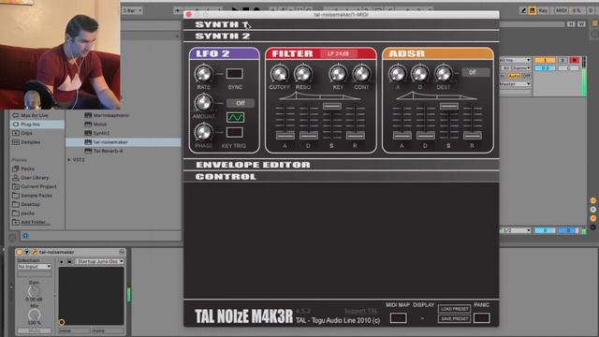Click the Key mapping button
599x337 pixels.
tap(543, 10)
